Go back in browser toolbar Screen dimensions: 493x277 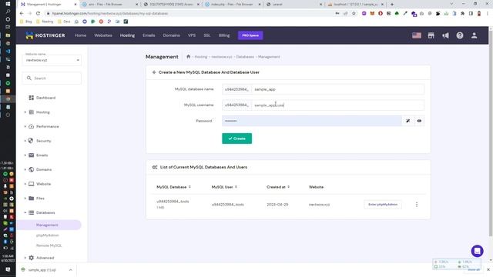click(22, 14)
